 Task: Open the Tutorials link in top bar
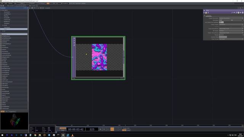tap(42, 3)
